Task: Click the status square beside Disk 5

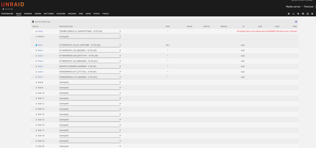Action: pyautogui.click(x=36, y=67)
